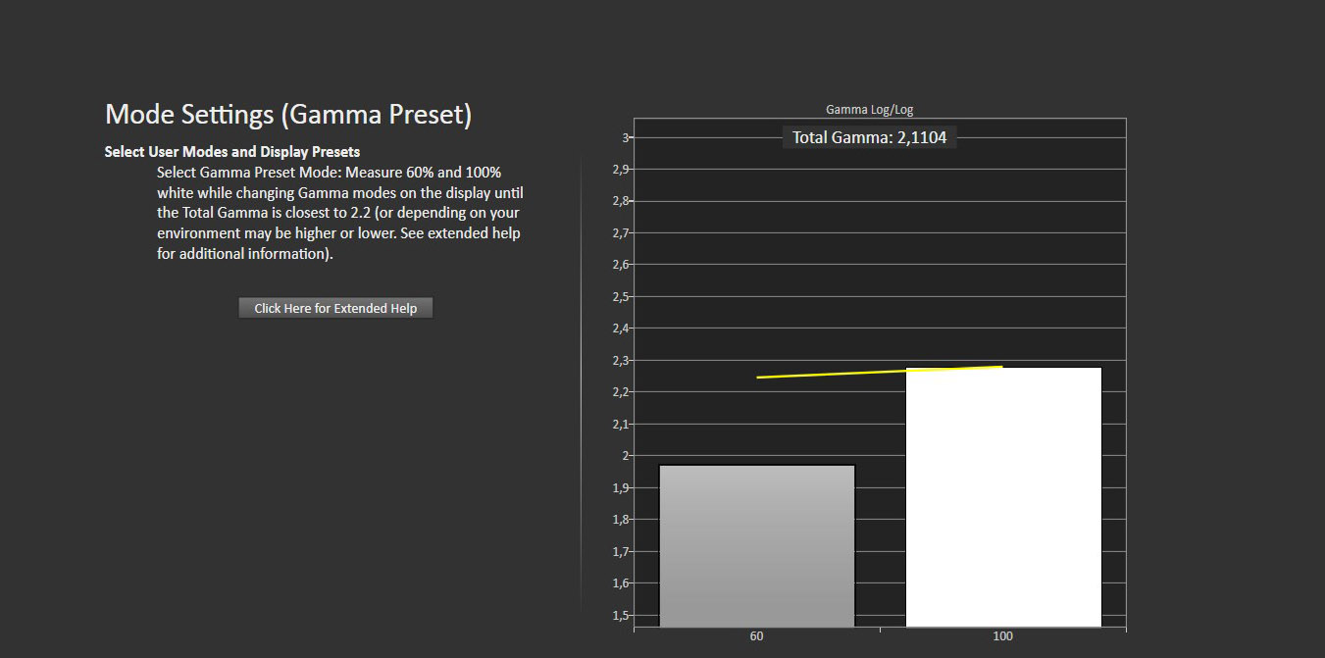Click the '2,7' y-axis label

pos(620,233)
